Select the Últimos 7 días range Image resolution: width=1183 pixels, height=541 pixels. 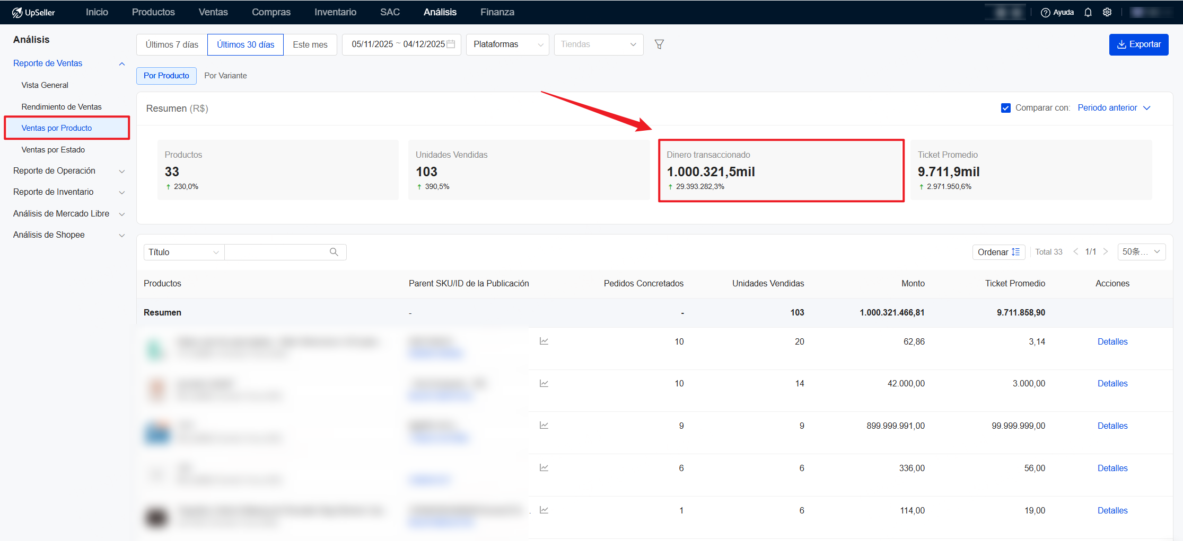[x=172, y=44]
